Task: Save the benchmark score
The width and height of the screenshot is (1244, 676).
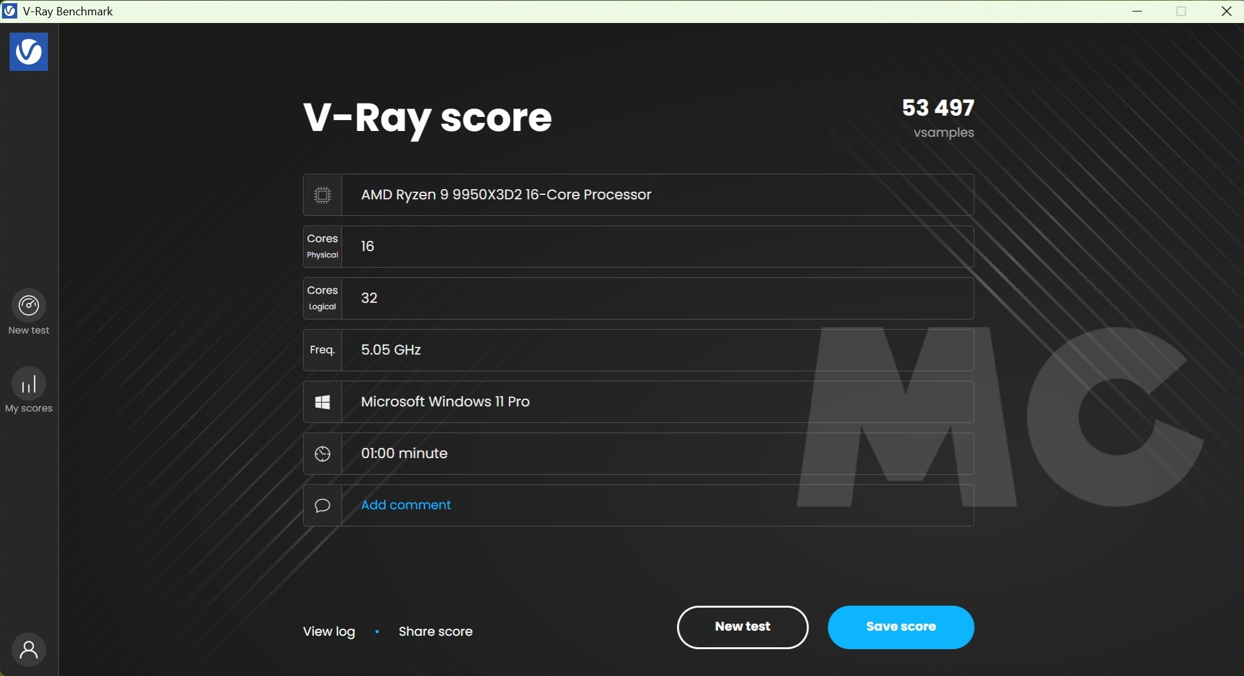Action: point(901,627)
